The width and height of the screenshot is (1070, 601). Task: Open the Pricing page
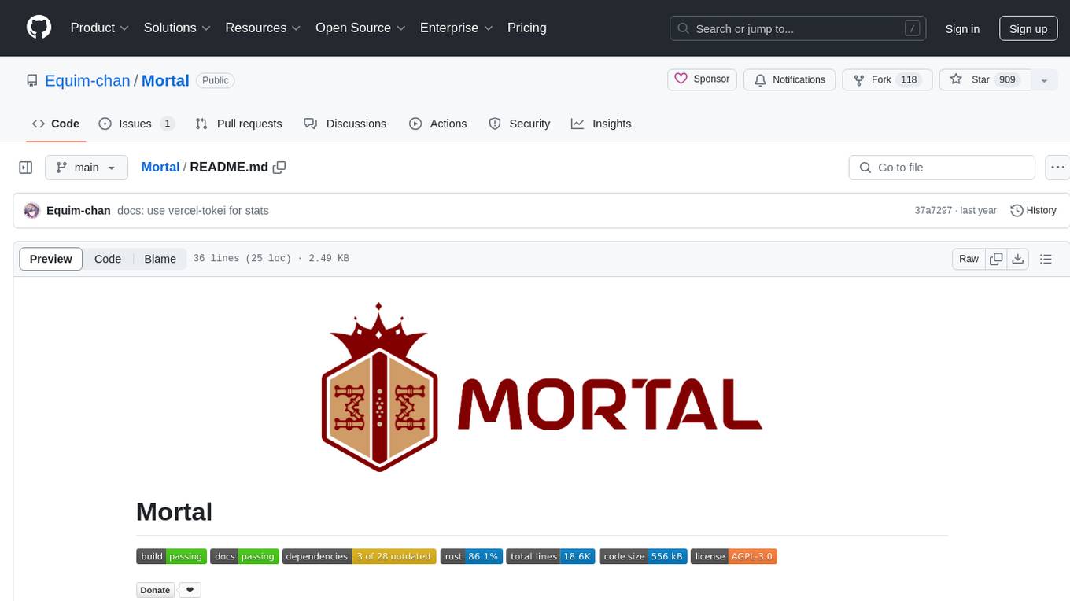point(527,28)
